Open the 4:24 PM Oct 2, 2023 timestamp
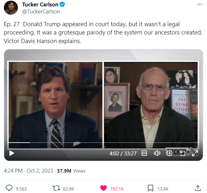 [28, 171]
